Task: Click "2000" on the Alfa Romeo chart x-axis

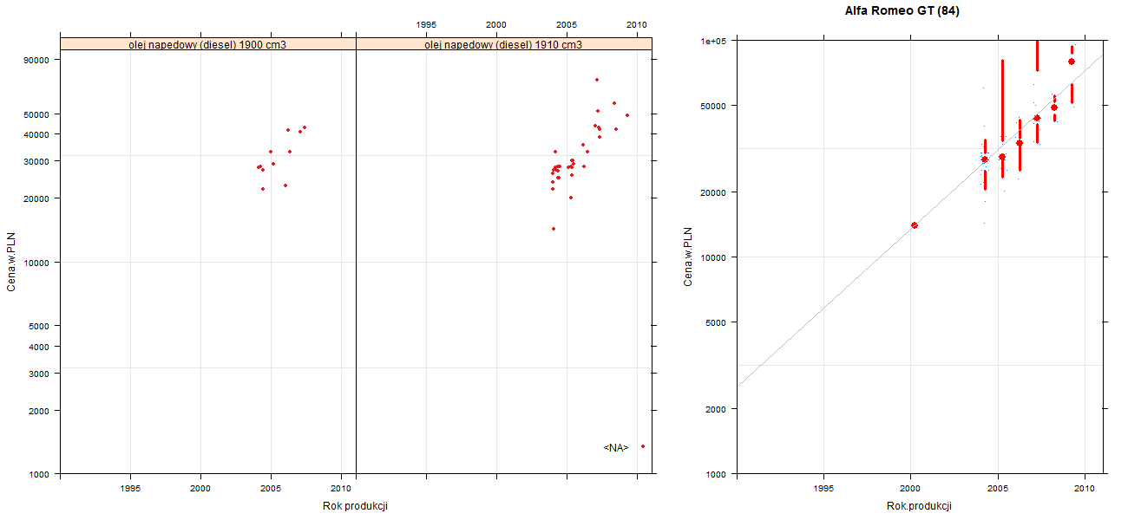Action: click(x=910, y=489)
